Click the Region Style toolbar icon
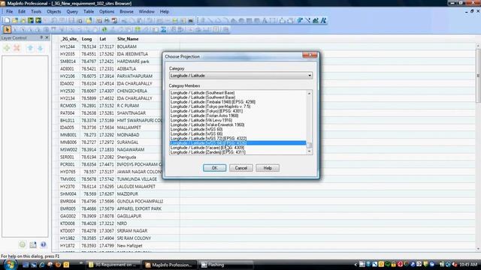481x270 pixels. 316,20
